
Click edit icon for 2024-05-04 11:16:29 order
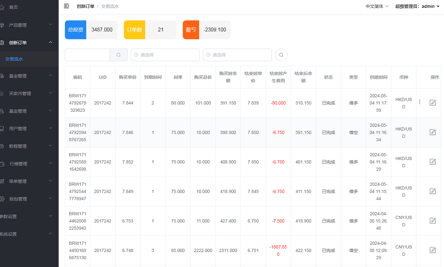click(x=433, y=162)
